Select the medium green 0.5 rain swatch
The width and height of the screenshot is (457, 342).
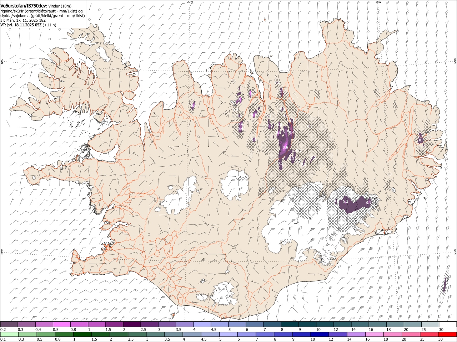tap(46, 335)
